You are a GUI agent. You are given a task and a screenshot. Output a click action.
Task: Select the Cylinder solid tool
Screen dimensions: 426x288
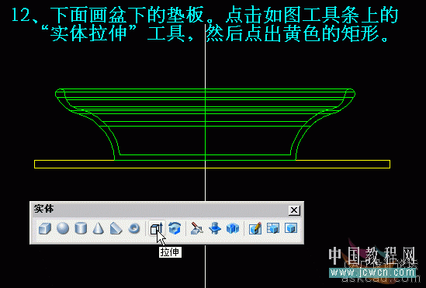tap(81, 228)
